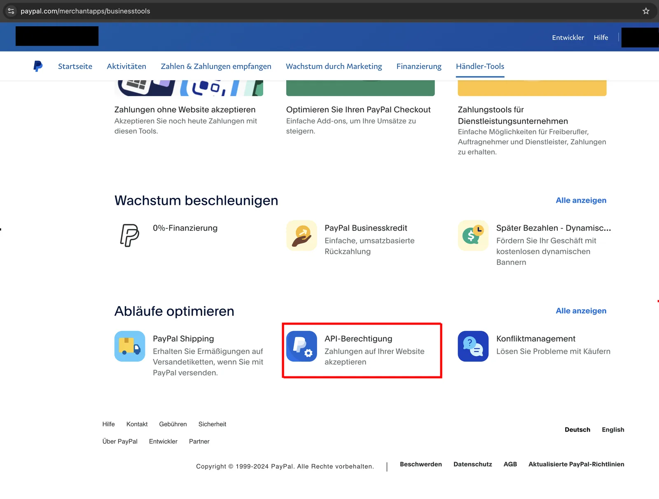Open the Startseite tab

[x=75, y=66]
